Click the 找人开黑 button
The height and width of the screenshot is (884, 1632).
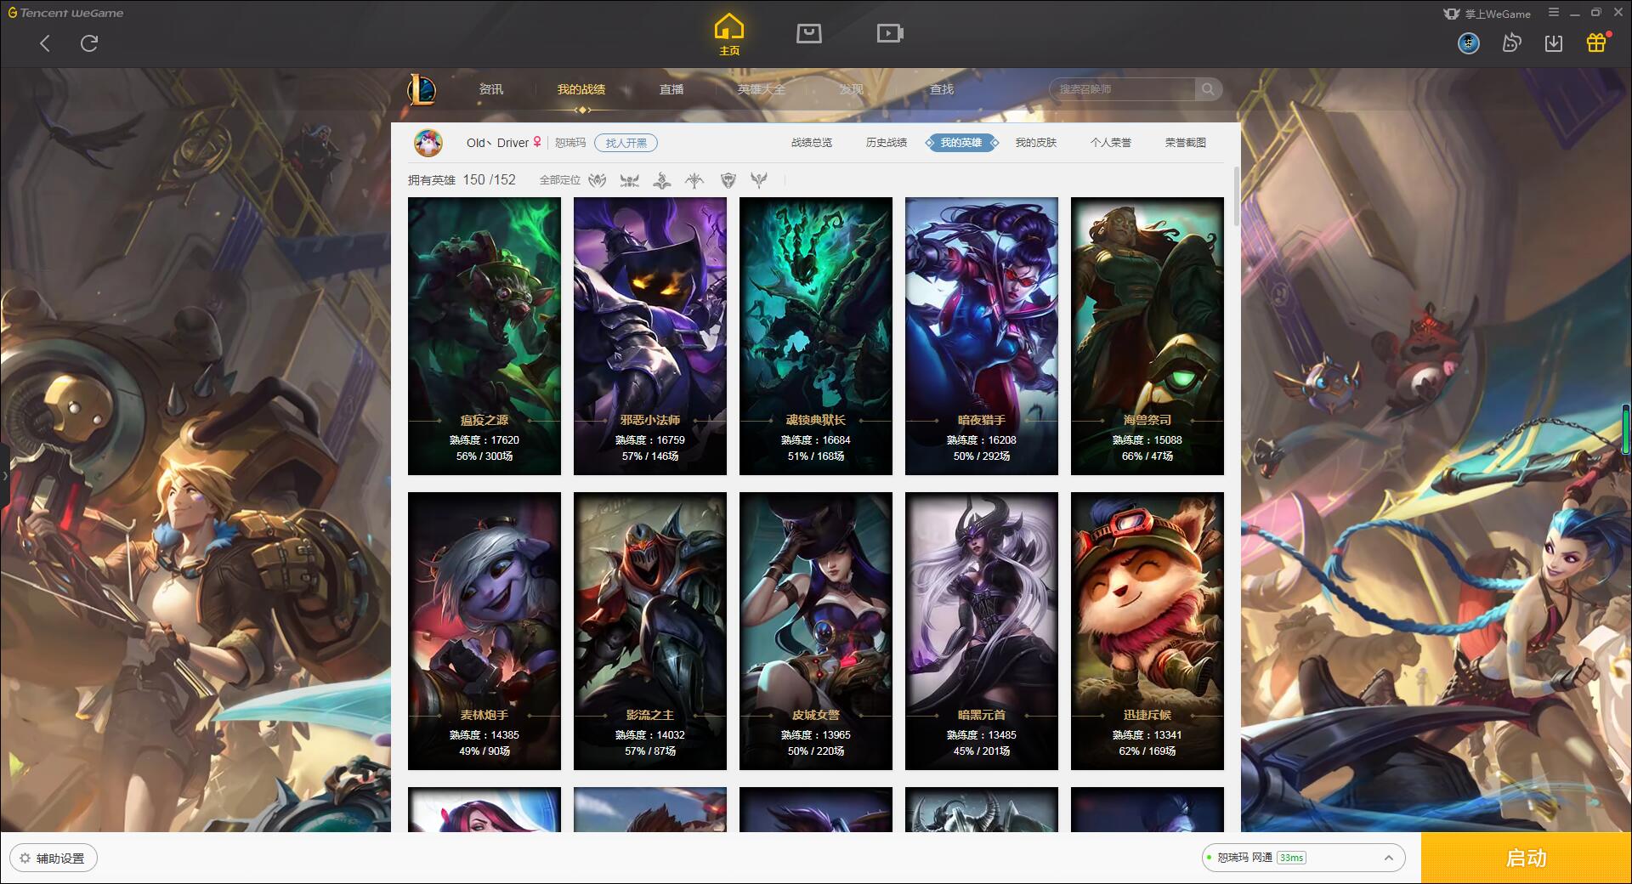626,143
